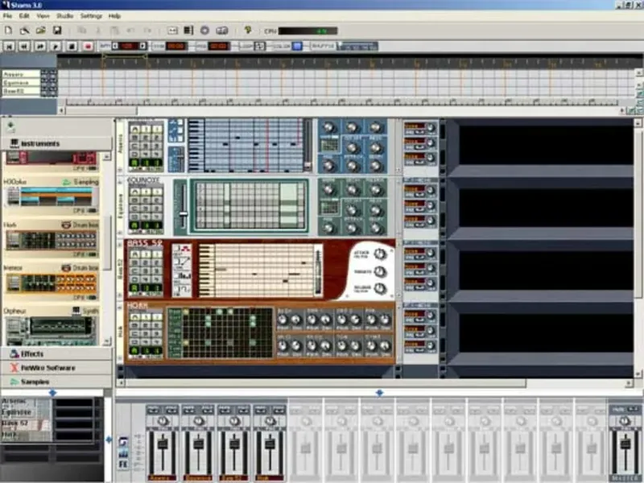
Task: Expand the Effects browser section
Action: (x=56, y=353)
